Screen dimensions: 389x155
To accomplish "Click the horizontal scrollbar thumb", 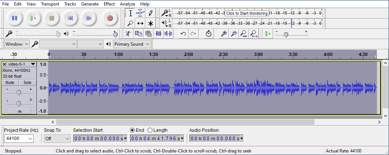I will click(185, 122).
